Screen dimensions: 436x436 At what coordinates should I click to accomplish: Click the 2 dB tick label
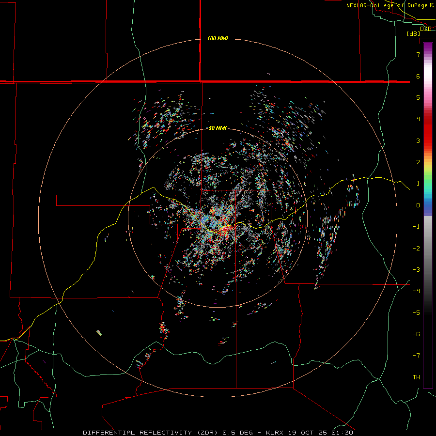click(418, 162)
